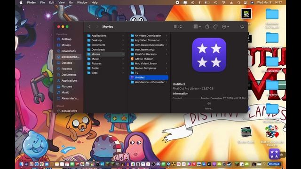This screenshot has height=169, width=301.
Task: Open the View menu
Action: tap(62, 2)
